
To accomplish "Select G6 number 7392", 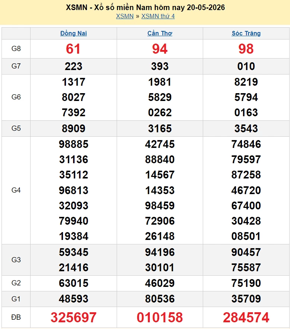I will 74,113.
